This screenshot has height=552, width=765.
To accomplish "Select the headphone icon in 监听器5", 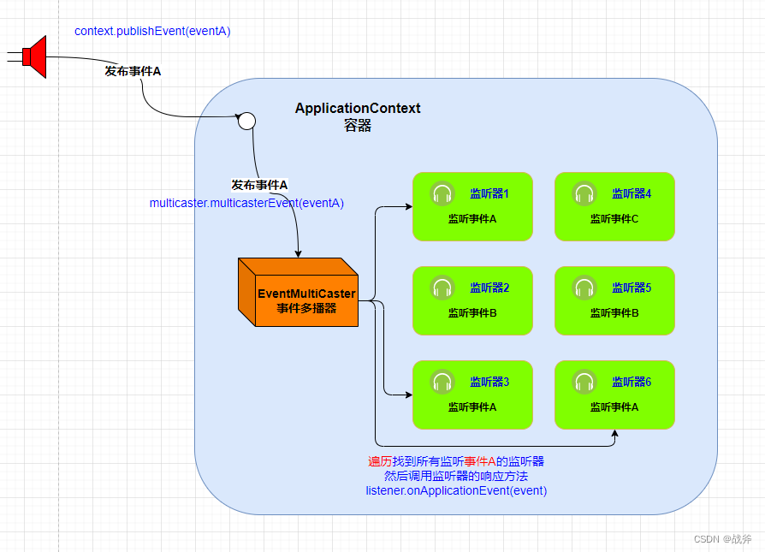I will 584,288.
